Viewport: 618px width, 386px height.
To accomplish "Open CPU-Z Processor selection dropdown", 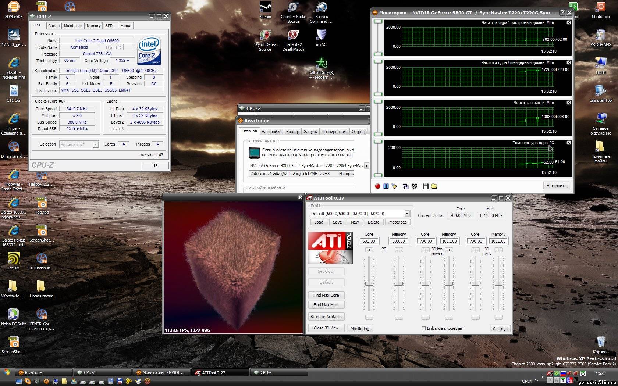I will point(96,144).
